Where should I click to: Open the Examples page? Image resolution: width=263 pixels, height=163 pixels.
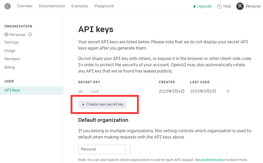[80, 6]
